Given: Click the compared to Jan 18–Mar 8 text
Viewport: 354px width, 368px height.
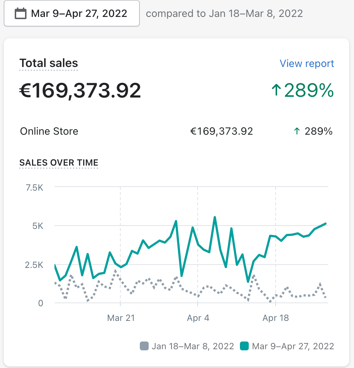Looking at the screenshot, I should [x=224, y=14].
